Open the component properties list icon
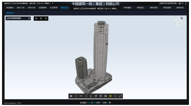Viewport: 191px width, 106px height. pos(101,96)
